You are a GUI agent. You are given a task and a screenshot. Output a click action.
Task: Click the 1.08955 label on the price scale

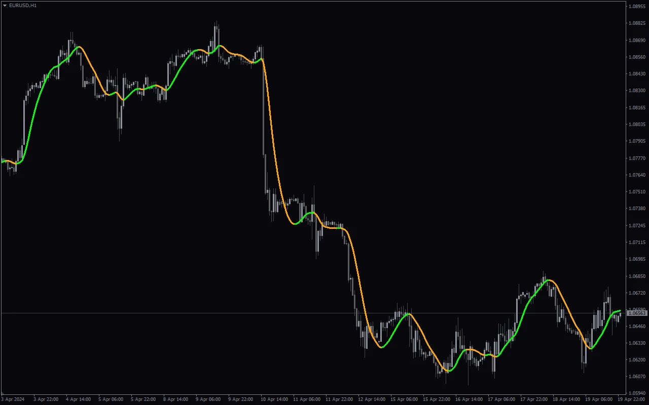point(637,7)
